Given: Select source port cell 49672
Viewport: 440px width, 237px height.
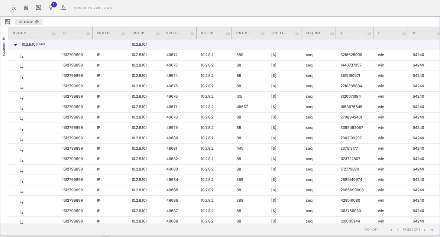Looking at the screenshot, I should coord(172,55).
